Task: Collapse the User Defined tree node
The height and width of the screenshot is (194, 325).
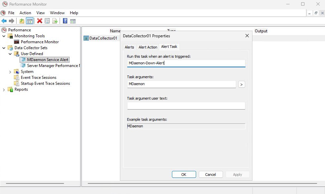Action: click(x=10, y=54)
